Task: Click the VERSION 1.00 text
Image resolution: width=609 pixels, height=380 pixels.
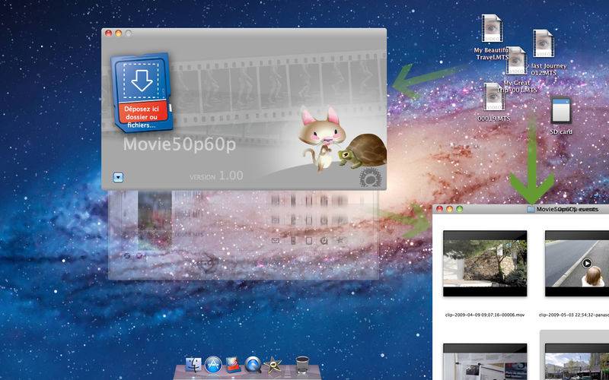Action: pos(216,176)
